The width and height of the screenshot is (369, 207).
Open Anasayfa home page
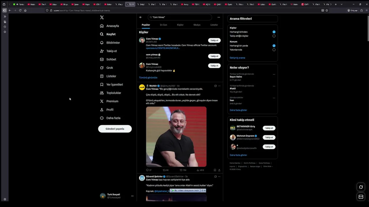pos(110,26)
